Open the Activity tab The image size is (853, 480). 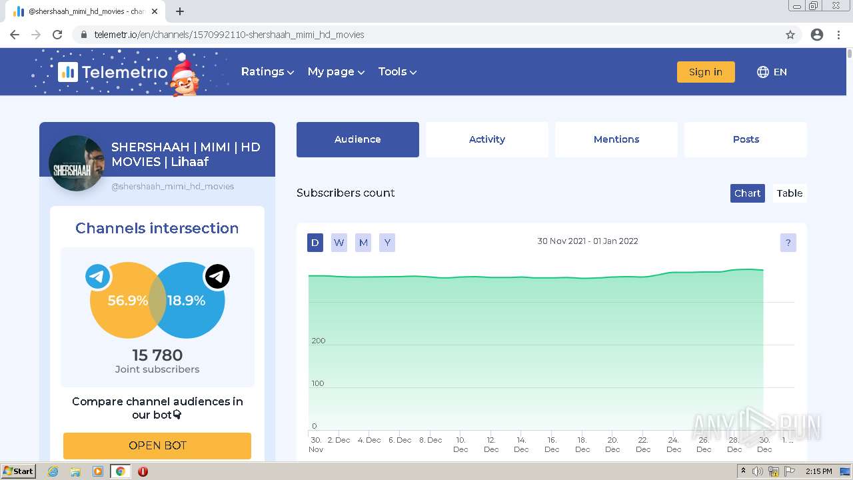[487, 139]
